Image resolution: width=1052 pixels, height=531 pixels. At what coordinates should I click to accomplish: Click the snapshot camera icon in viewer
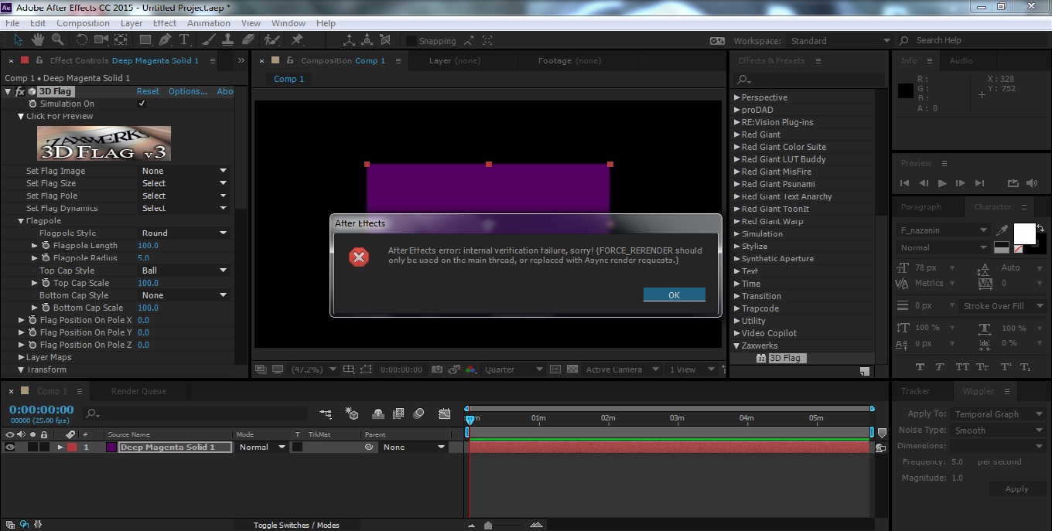coord(437,369)
